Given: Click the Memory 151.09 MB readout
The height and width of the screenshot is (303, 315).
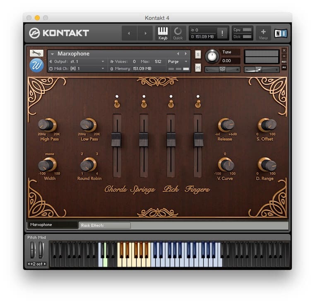Looking at the screenshot, I should tap(131, 69).
